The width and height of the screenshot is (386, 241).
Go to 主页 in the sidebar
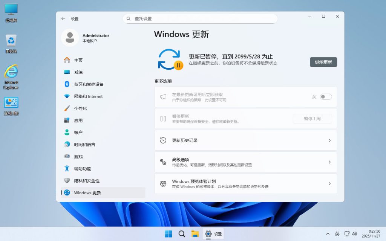point(77,60)
